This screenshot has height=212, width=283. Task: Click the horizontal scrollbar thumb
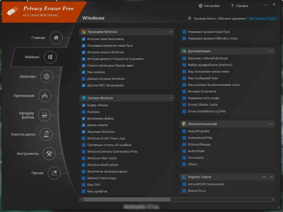pyautogui.click(x=127, y=199)
